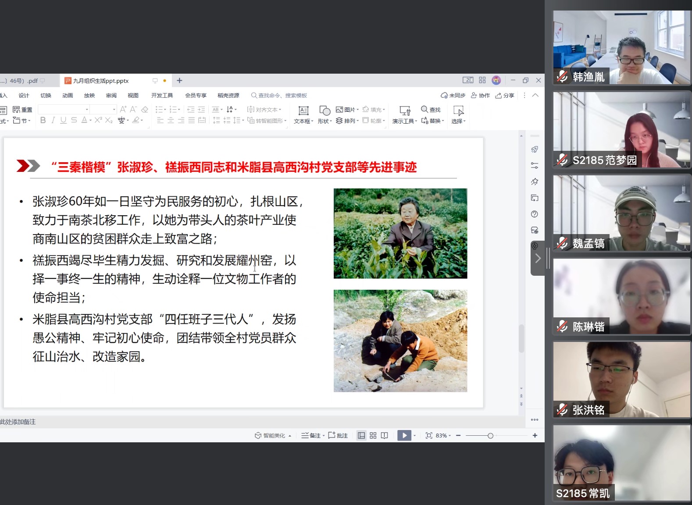Switch to the 审阅 review tab
Screen dimensions: 692x505
point(111,96)
